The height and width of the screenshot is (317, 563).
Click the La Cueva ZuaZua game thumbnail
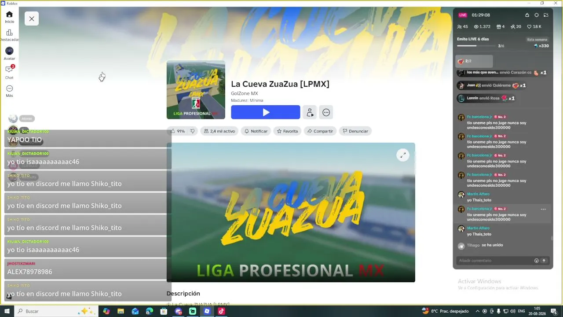[196, 90]
